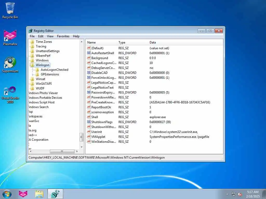
Task: Click the Background value icon
Action: 89,58
